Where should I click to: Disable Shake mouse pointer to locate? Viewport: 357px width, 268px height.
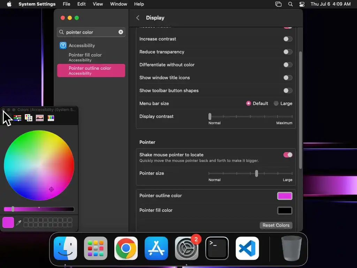(x=288, y=155)
